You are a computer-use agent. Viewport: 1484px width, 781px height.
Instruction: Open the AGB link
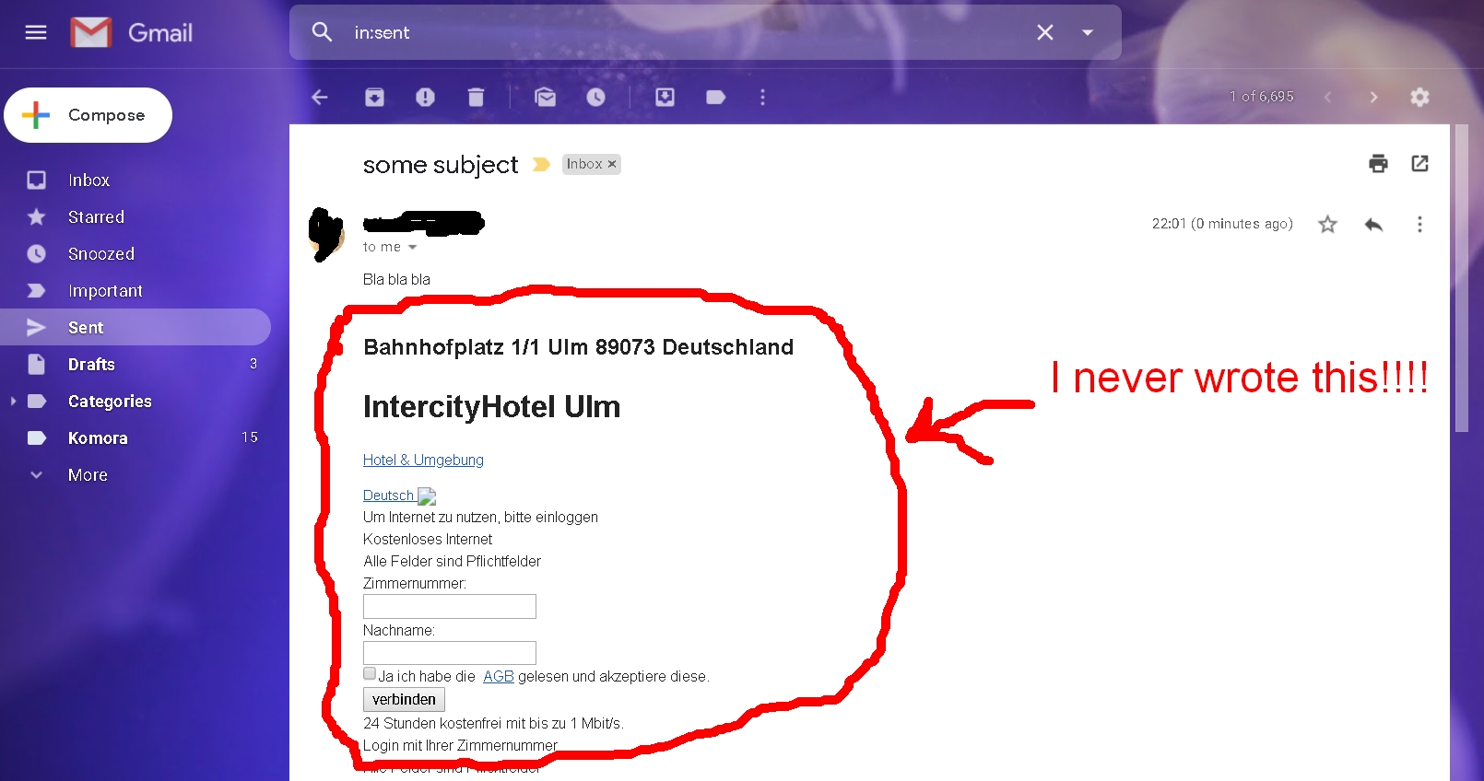tap(498, 676)
